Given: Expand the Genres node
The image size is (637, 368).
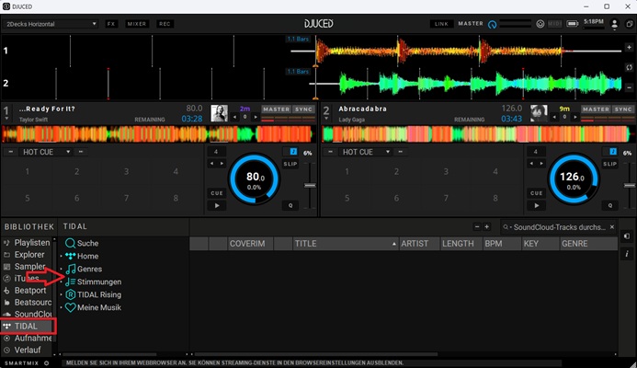Looking at the screenshot, I should pos(62,269).
